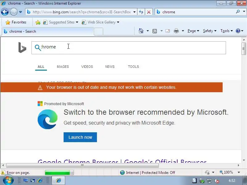Screen dimensions: 247x185
Task: Click the magnifier search icon in IE toolbar
Action: coord(238,12)
